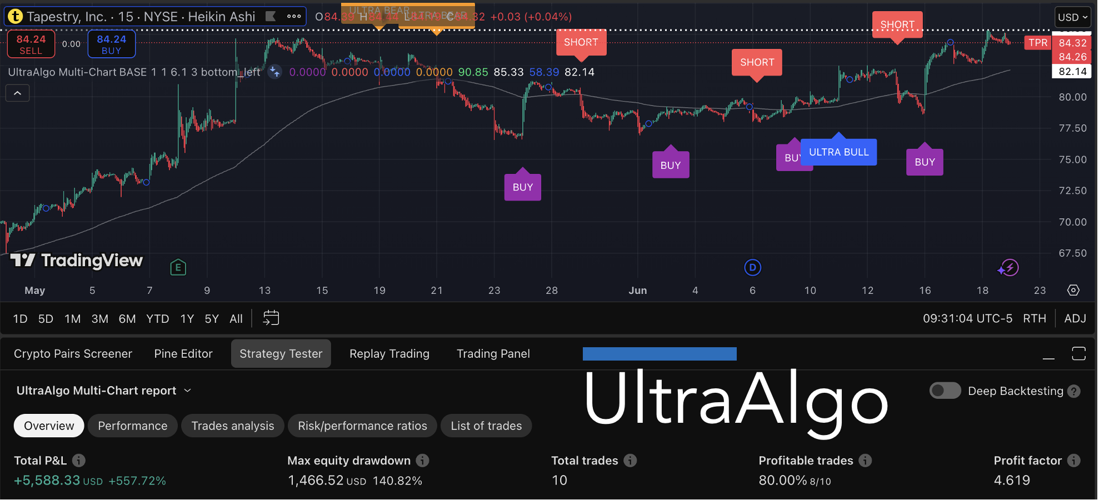Open the Risk/performance ratios tab
Viewport: 1099px width, 500px height.
tap(363, 426)
